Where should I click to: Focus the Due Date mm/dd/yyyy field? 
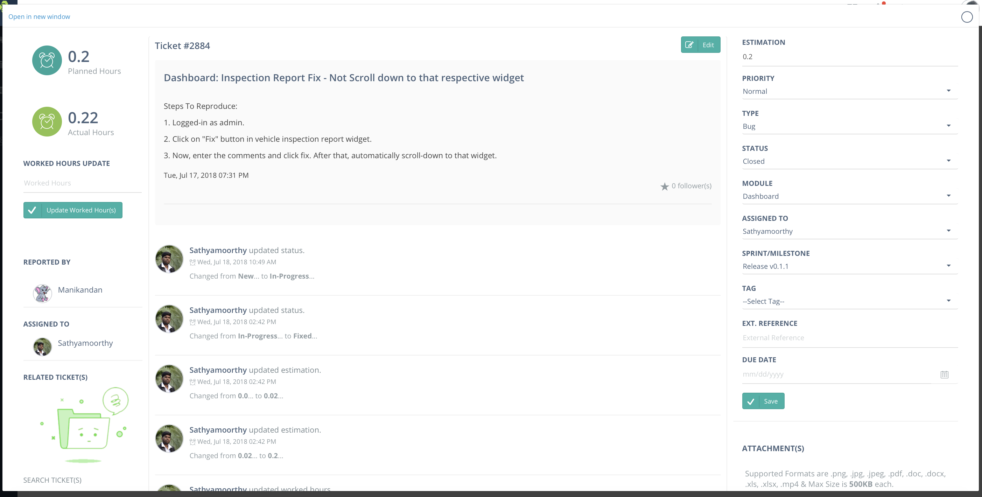[x=836, y=374]
